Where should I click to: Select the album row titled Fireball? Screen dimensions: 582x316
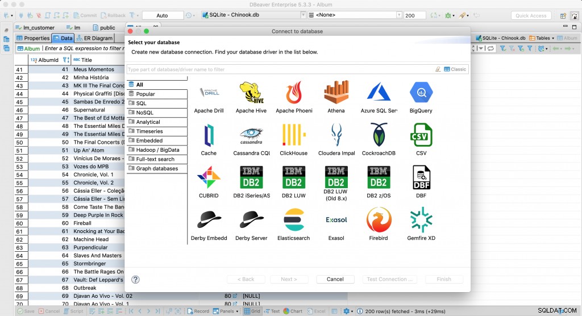click(x=82, y=223)
